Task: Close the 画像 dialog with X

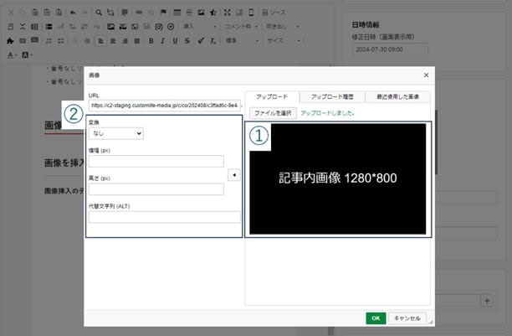Action: [426, 75]
